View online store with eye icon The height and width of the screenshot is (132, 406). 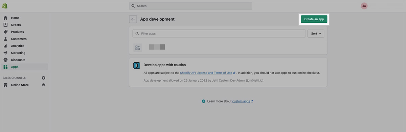coord(43,85)
